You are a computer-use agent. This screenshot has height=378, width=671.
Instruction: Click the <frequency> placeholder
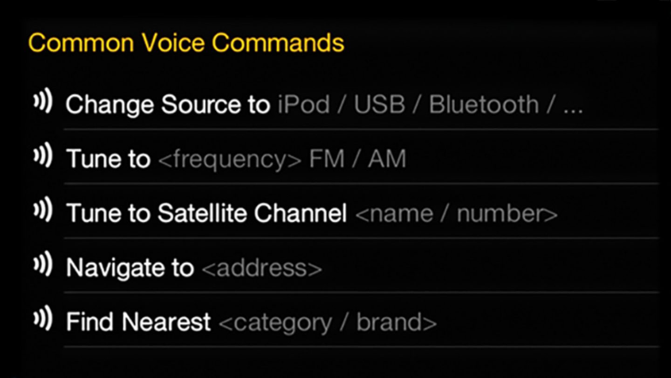coord(230,160)
